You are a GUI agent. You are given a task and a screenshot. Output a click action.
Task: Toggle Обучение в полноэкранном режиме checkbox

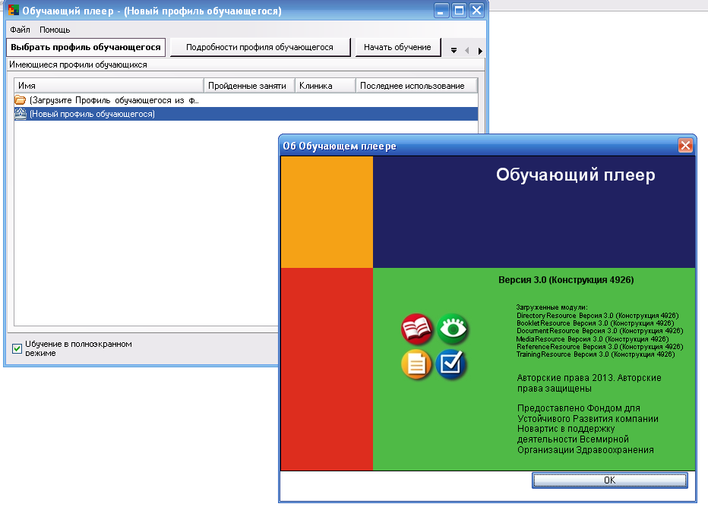pos(17,348)
